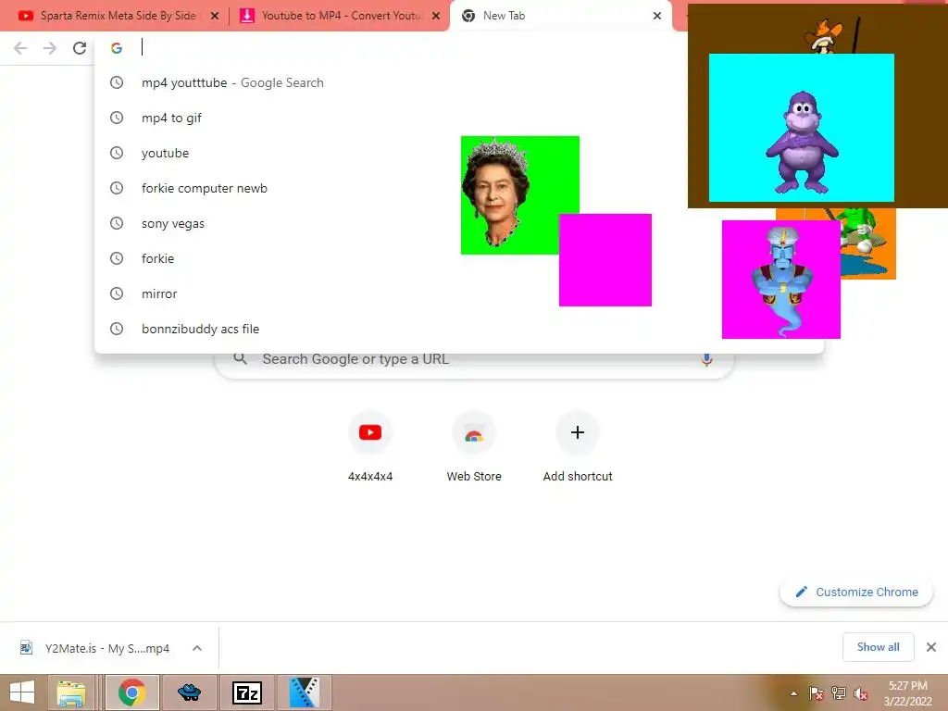Click the Chrome taskbar icon
This screenshot has width=948, height=711.
(131, 692)
